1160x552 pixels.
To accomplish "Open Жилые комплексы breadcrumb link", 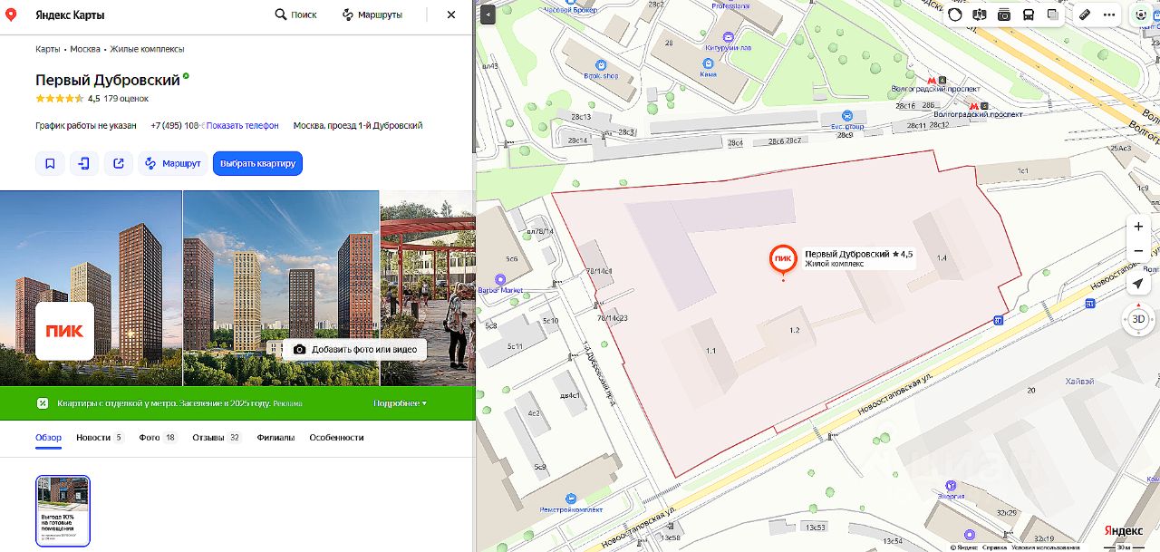I will click(x=147, y=49).
